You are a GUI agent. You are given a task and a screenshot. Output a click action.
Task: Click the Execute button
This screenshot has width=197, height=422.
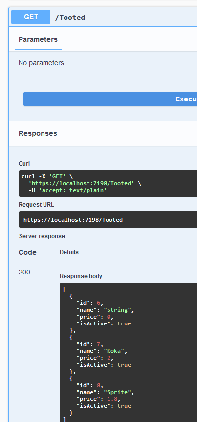point(110,99)
